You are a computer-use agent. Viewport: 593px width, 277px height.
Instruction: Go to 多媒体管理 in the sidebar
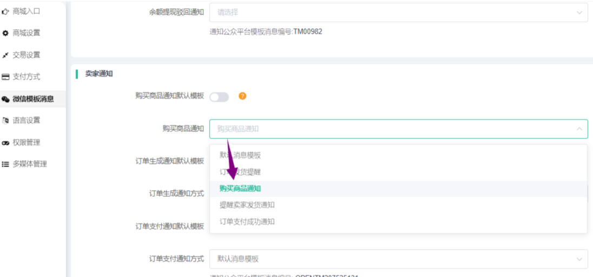tap(29, 164)
